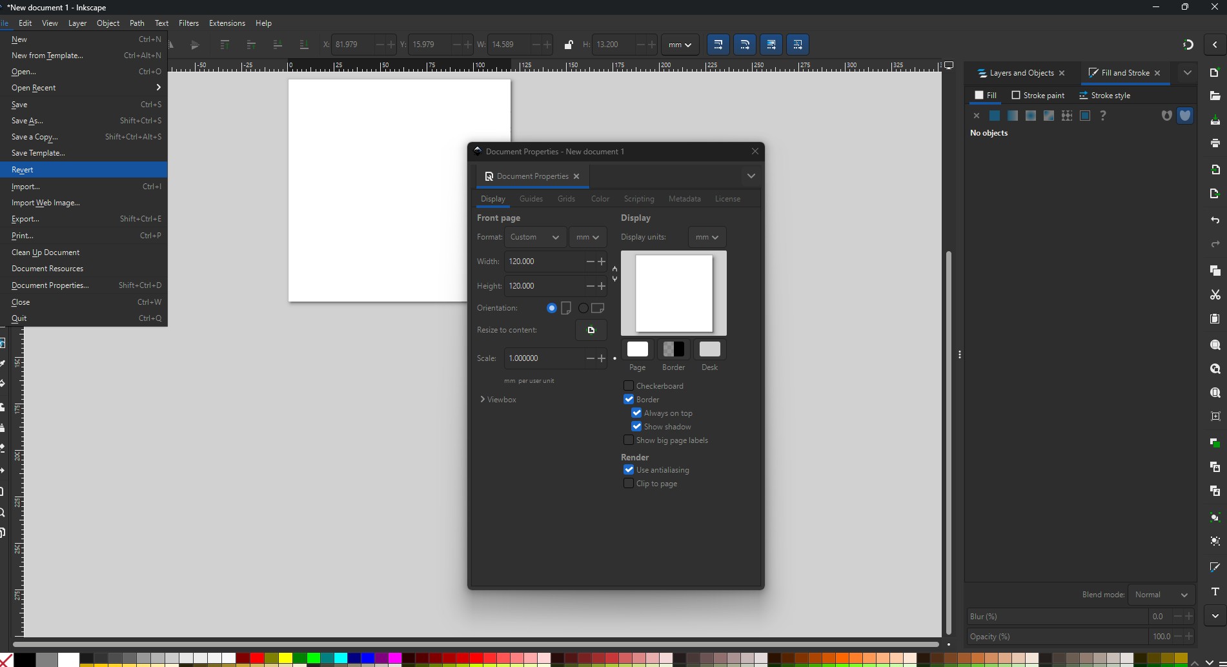Click the Undo arrow icon

click(x=1215, y=220)
